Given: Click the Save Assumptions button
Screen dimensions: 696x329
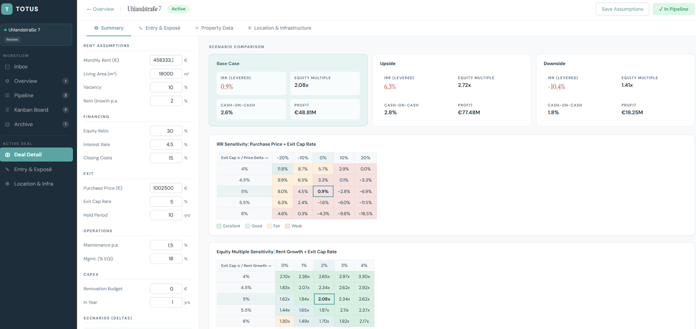Looking at the screenshot, I should (x=622, y=9).
